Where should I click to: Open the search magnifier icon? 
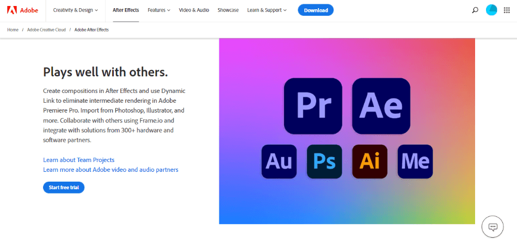click(x=475, y=10)
